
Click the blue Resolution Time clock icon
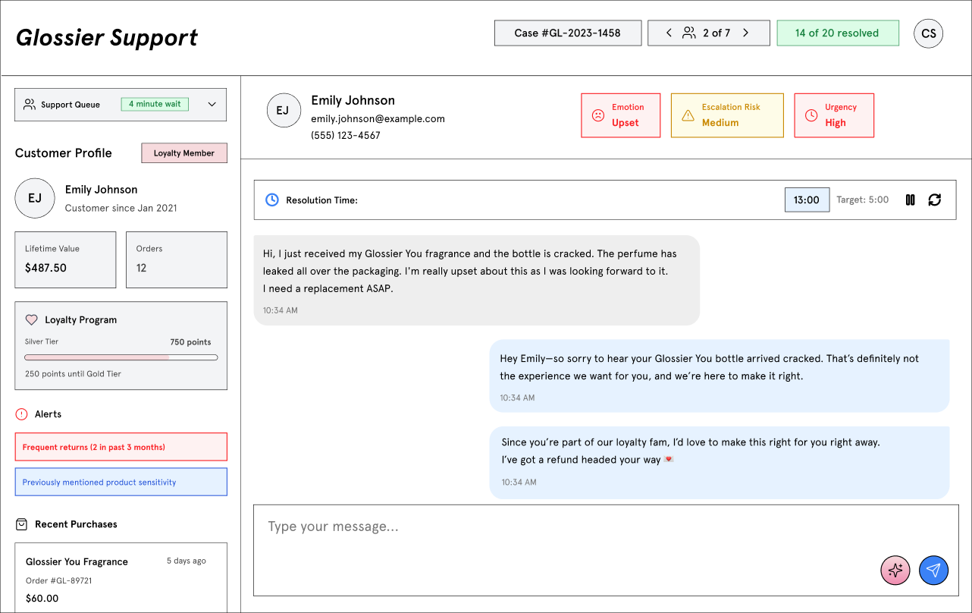click(x=272, y=200)
